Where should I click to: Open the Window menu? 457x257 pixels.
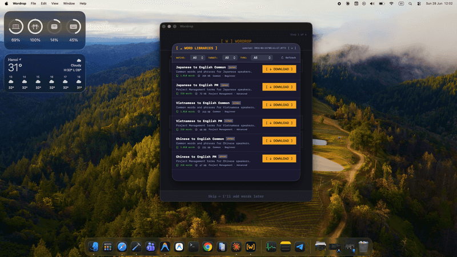pos(69,3)
